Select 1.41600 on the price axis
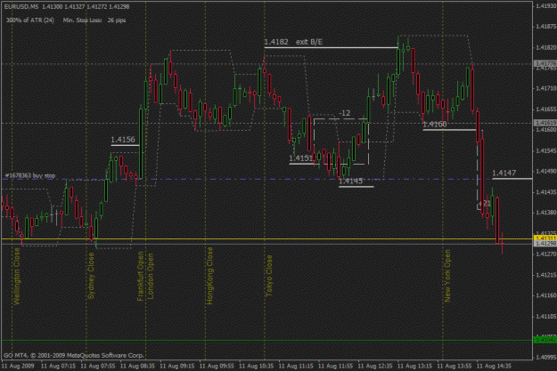The image size is (557, 371). (x=546, y=130)
